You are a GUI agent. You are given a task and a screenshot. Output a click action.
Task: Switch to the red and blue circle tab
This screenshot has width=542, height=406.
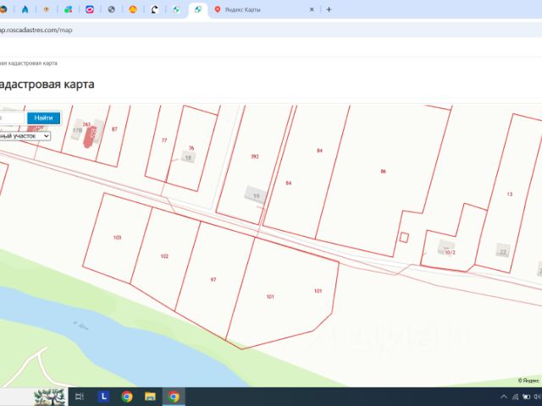(x=90, y=9)
